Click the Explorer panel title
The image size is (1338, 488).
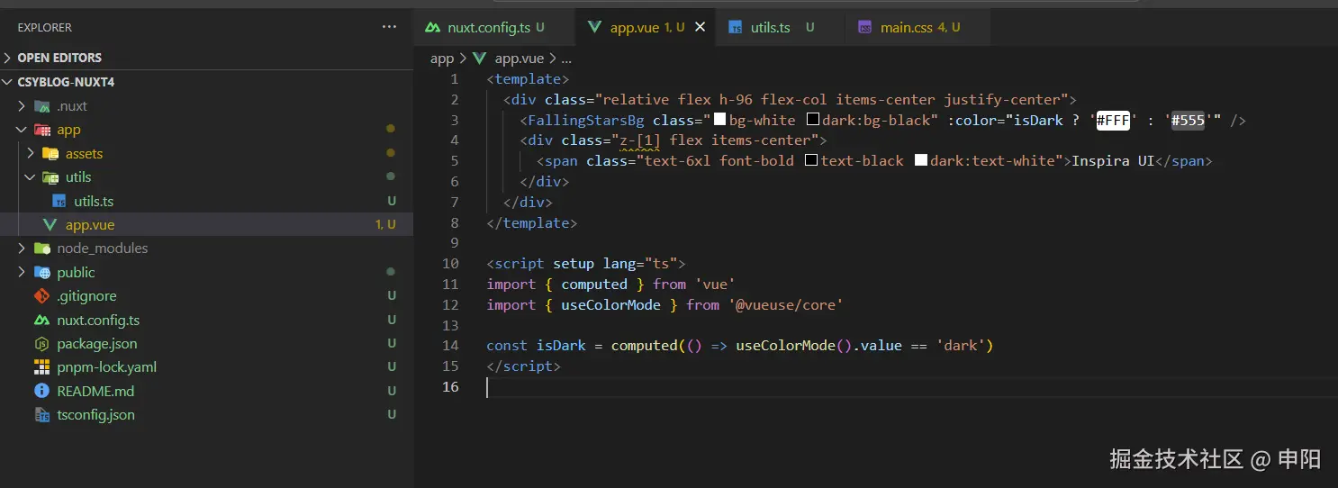coord(45,28)
